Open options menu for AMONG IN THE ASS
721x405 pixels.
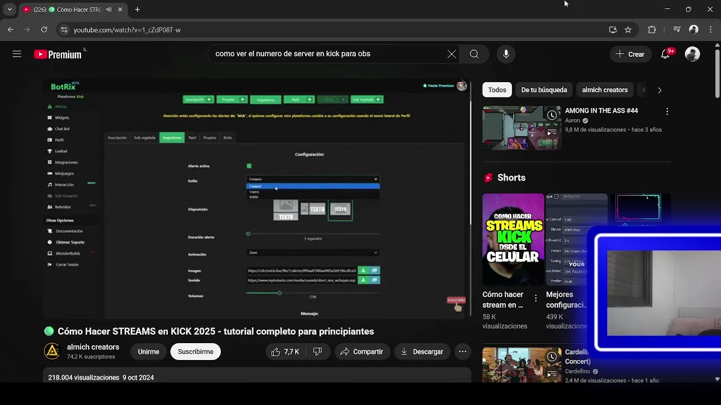pos(667,111)
